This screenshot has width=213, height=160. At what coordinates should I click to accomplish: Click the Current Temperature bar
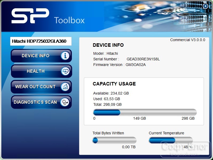171,140
